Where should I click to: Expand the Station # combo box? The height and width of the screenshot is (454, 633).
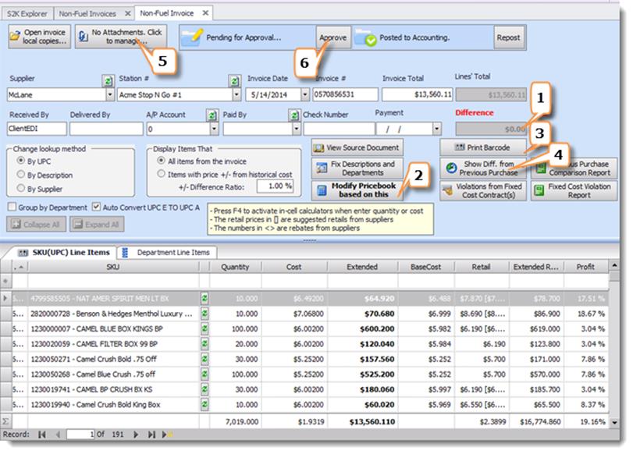pos(236,95)
